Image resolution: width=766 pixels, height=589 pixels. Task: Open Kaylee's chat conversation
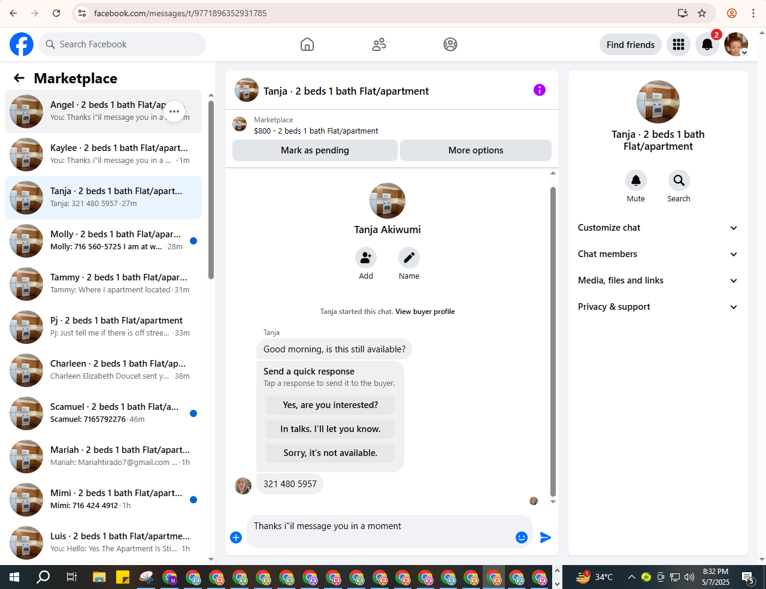[x=103, y=155]
